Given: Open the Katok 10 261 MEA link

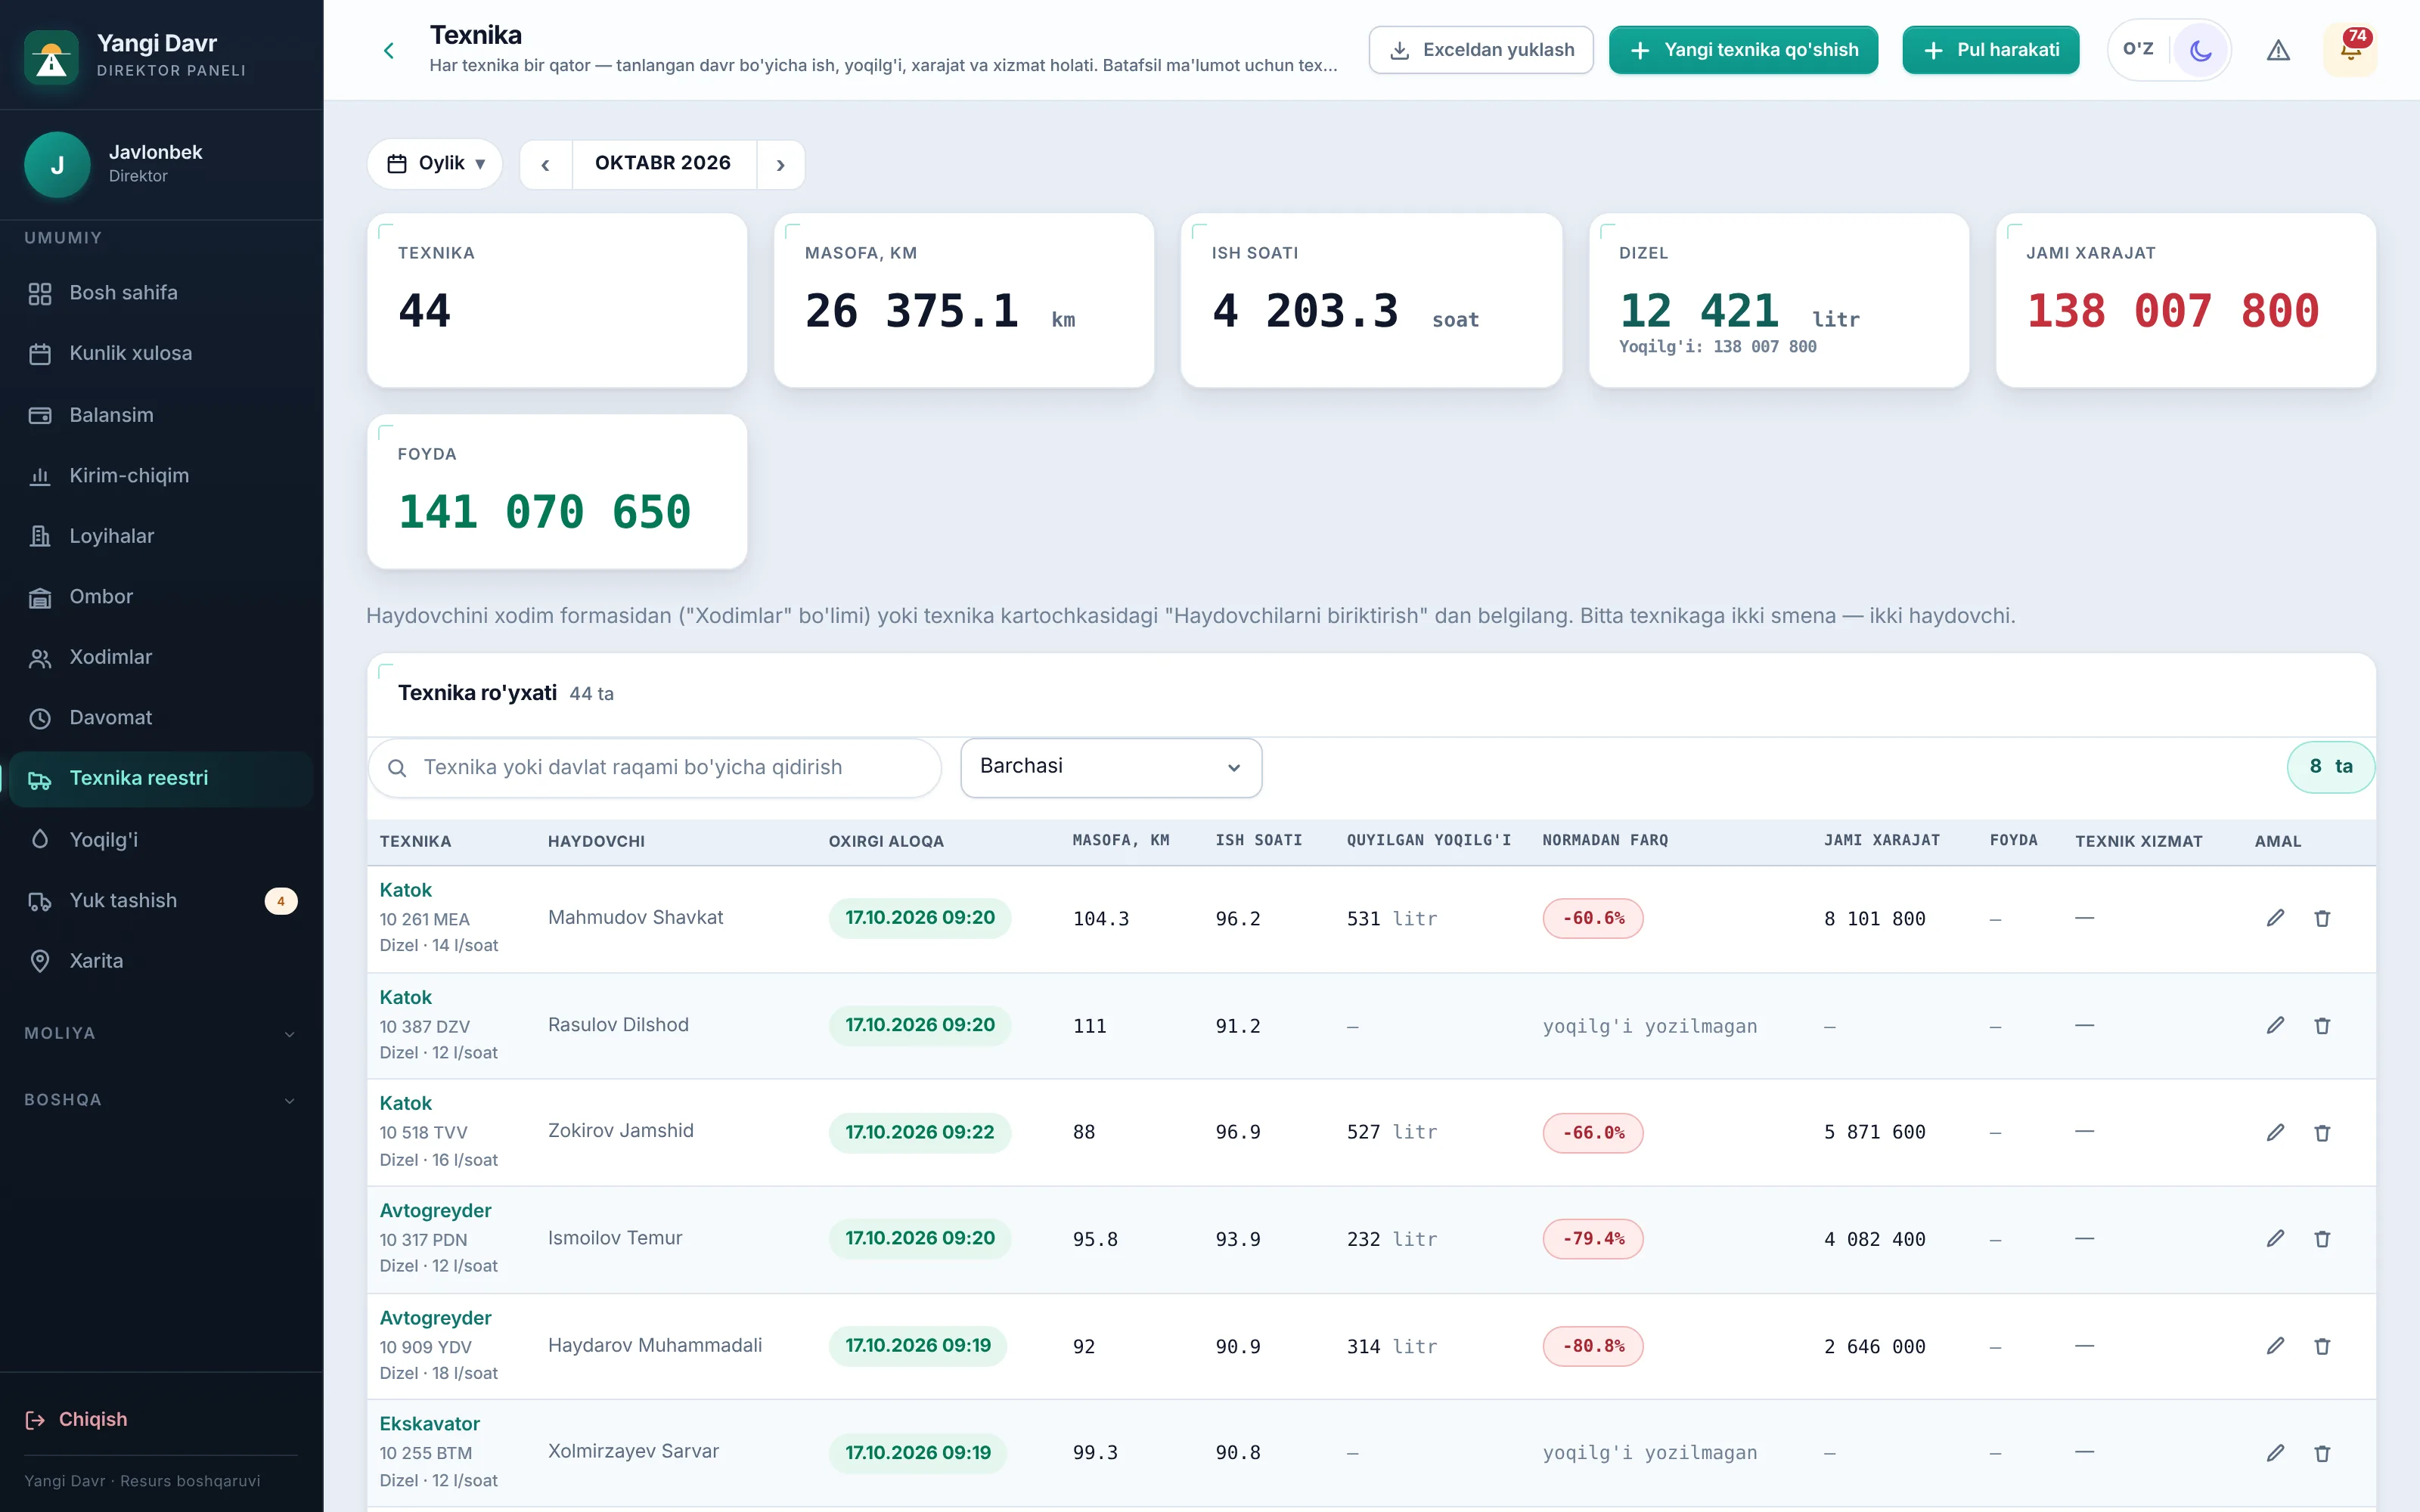Looking at the screenshot, I should coord(405,890).
